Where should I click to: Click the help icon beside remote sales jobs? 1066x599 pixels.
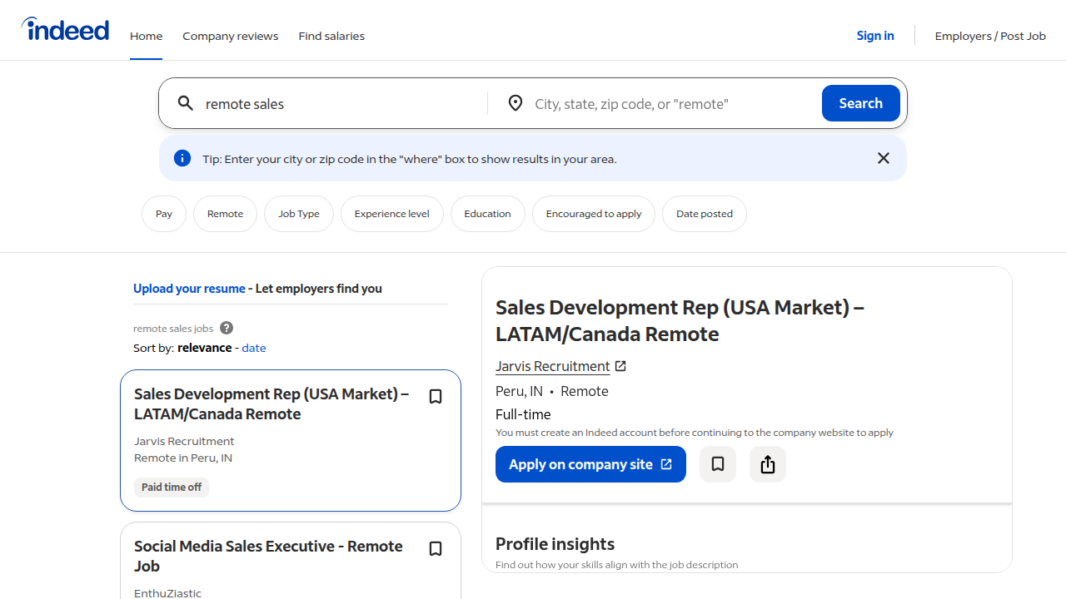click(227, 328)
